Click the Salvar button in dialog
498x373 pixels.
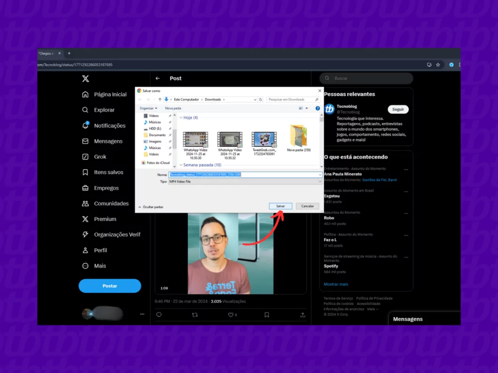pos(280,206)
